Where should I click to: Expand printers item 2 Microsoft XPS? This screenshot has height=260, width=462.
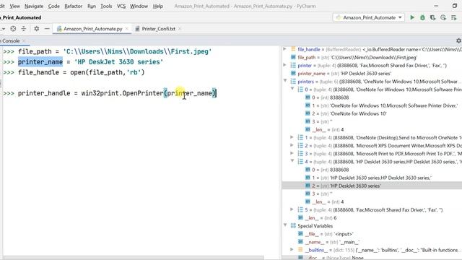click(292, 145)
